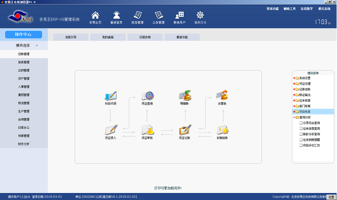Click the Anyi logo

coord(20,17)
